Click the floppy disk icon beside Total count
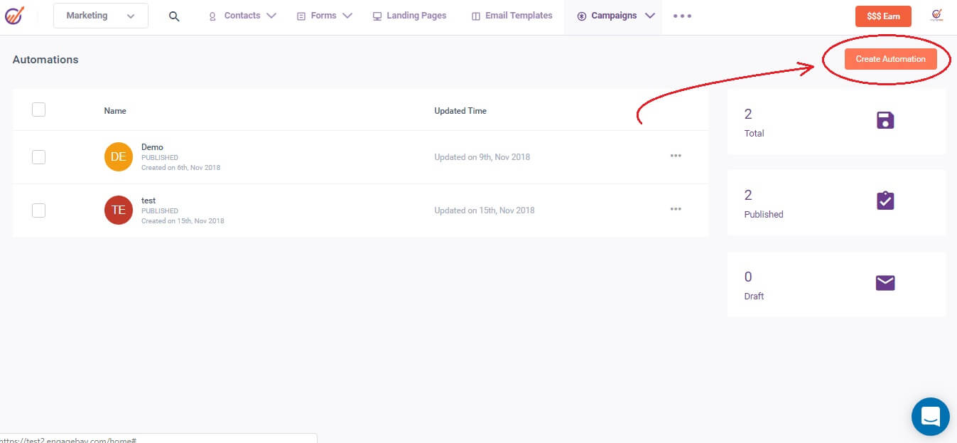 tap(885, 120)
